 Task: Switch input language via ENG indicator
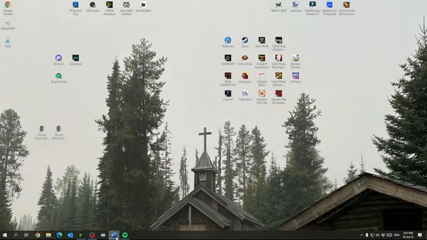(x=397, y=235)
